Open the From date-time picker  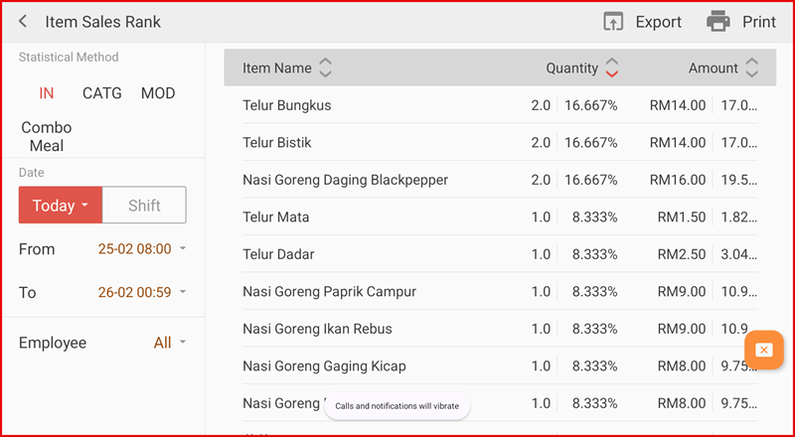pos(141,249)
